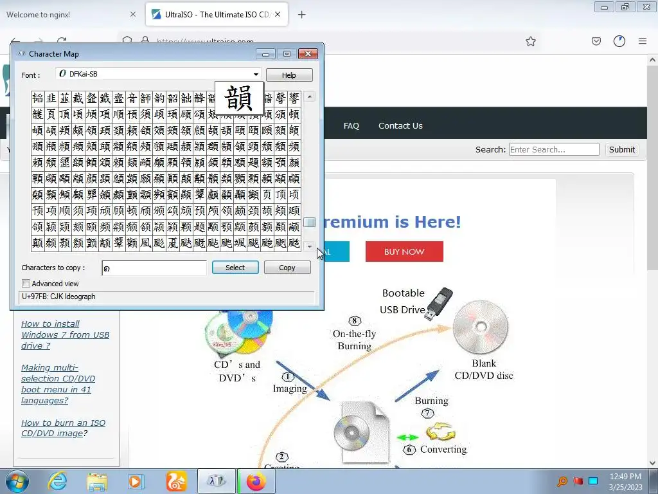Click the Blank CD/DVD disc image
This screenshot has width=658, height=494.
point(481,327)
